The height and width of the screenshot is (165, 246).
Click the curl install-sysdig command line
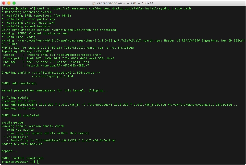pyautogui.click(x=96, y=8)
